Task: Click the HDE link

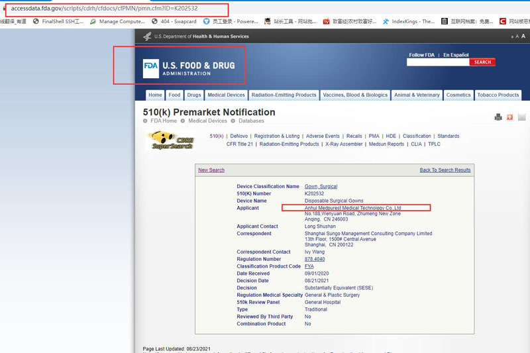Action: pos(391,136)
